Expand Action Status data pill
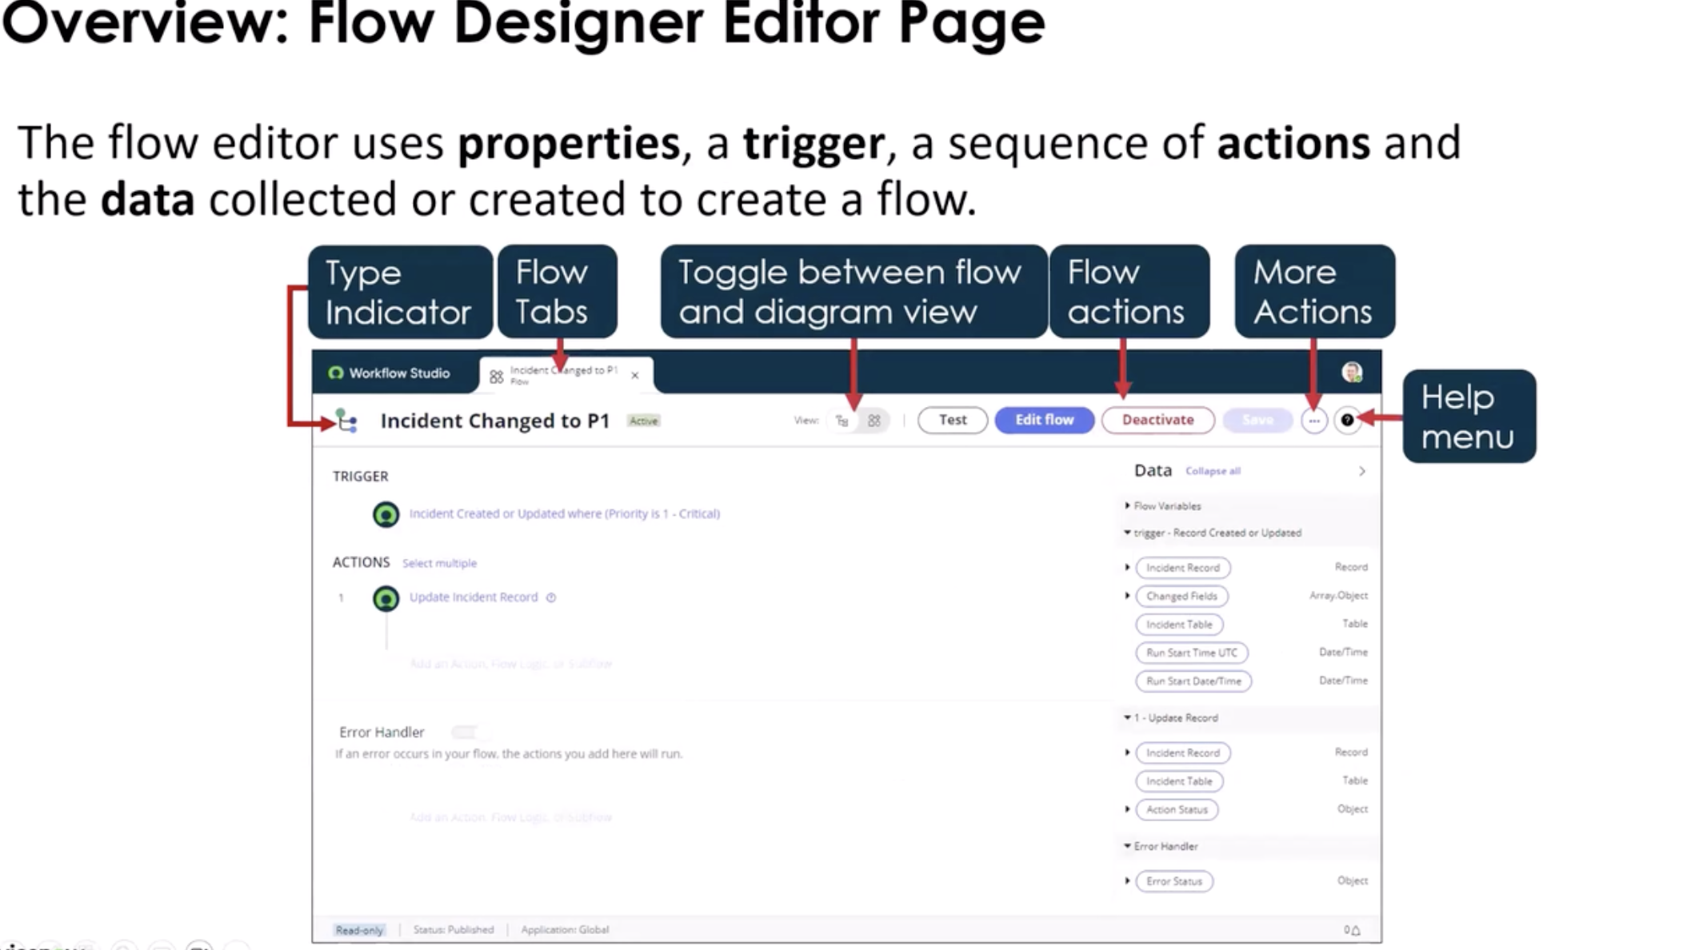The height and width of the screenshot is (950, 1691). [x=1127, y=809]
